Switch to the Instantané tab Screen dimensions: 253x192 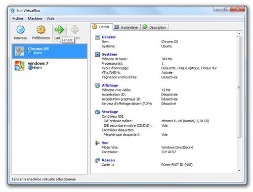pos(126,27)
